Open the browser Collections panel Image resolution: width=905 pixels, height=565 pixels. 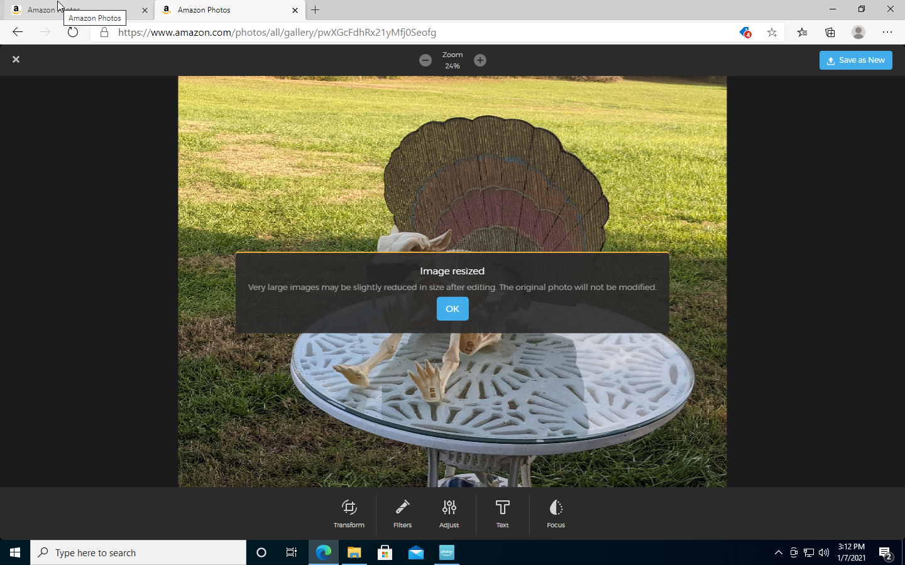[830, 33]
